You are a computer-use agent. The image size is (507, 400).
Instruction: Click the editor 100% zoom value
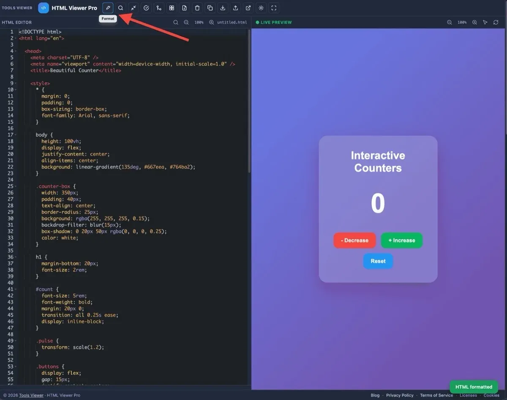[199, 22]
